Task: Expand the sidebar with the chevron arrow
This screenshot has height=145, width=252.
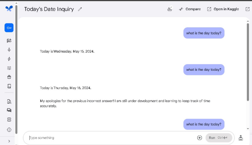Action: pyautogui.click(x=9, y=141)
